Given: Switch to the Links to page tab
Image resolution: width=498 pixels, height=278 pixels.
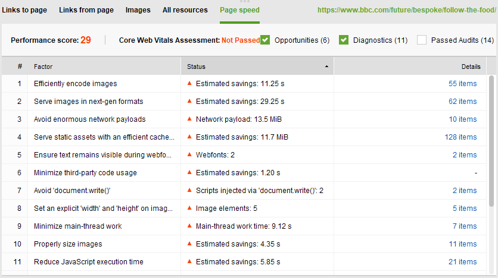Looking at the screenshot, I should (x=24, y=10).
